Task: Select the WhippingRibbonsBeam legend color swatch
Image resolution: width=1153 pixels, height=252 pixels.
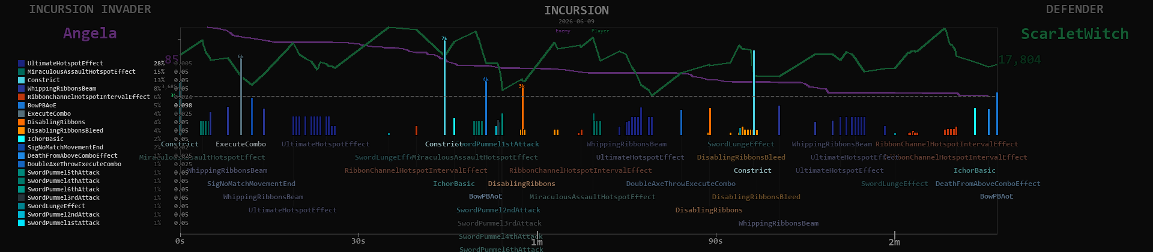Action: (x=21, y=88)
